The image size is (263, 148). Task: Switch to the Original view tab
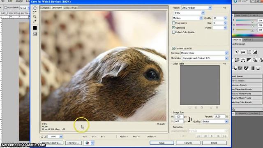point(46,7)
